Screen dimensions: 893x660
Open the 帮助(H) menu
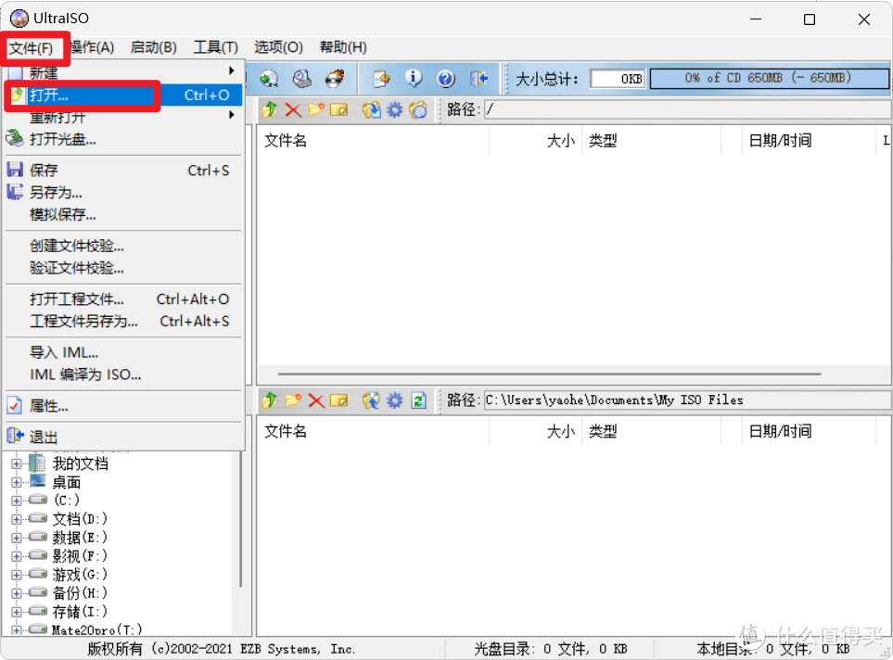pyautogui.click(x=343, y=47)
